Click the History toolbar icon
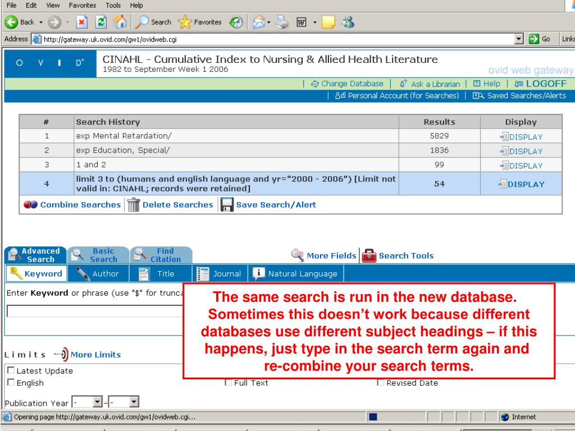Viewport: 575px width, 431px height. 236,22
